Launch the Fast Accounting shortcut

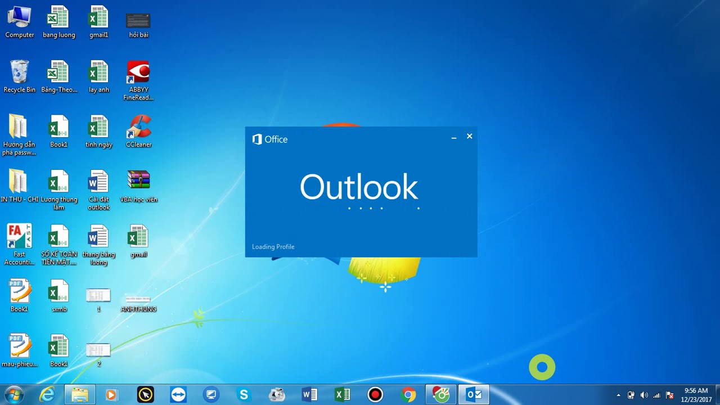coord(19,245)
